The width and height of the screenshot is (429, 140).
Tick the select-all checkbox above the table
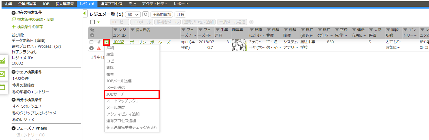coord(92,22)
